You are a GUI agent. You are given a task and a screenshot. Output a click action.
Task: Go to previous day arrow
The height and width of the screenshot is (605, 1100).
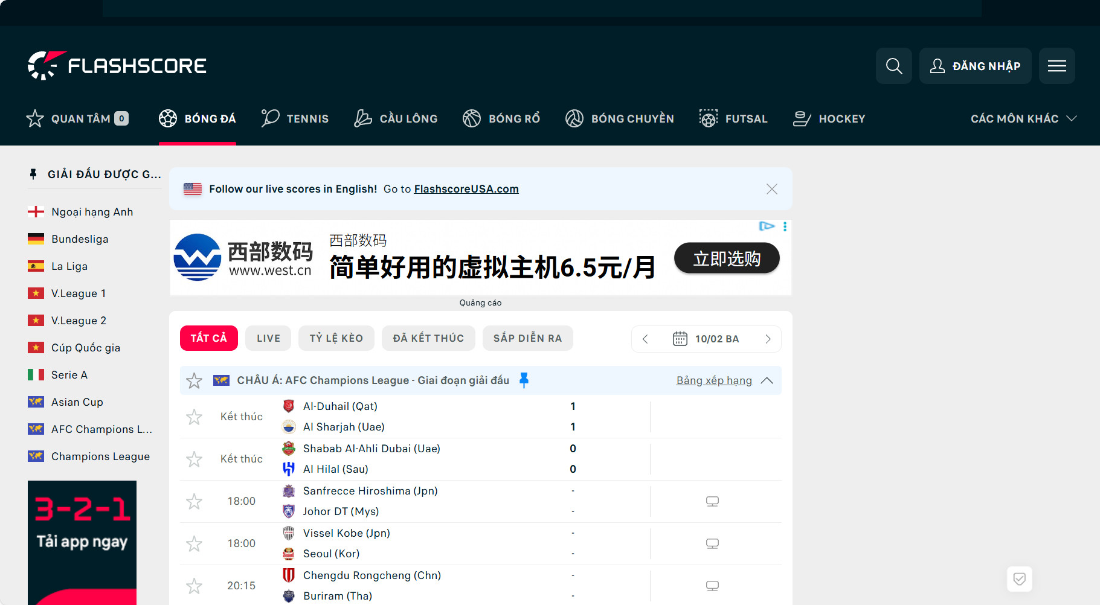click(x=645, y=339)
